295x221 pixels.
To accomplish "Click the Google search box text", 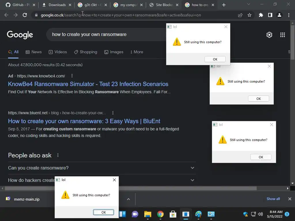I will tap(89, 35).
